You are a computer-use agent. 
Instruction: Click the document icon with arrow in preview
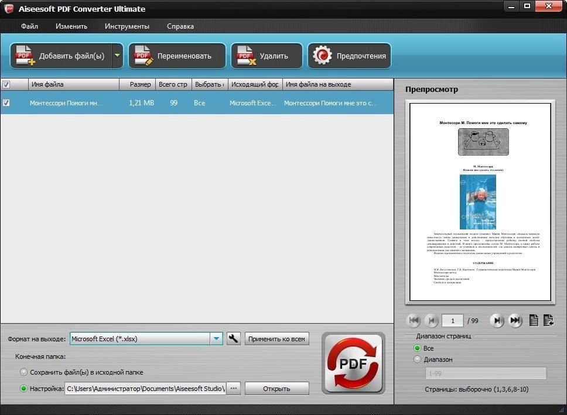549,320
